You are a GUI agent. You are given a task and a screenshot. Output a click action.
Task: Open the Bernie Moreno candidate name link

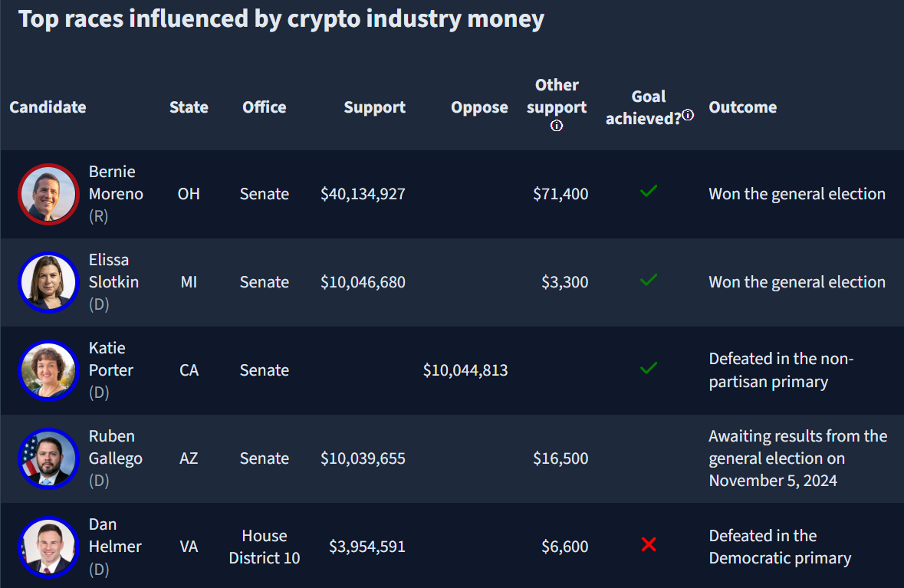116,182
